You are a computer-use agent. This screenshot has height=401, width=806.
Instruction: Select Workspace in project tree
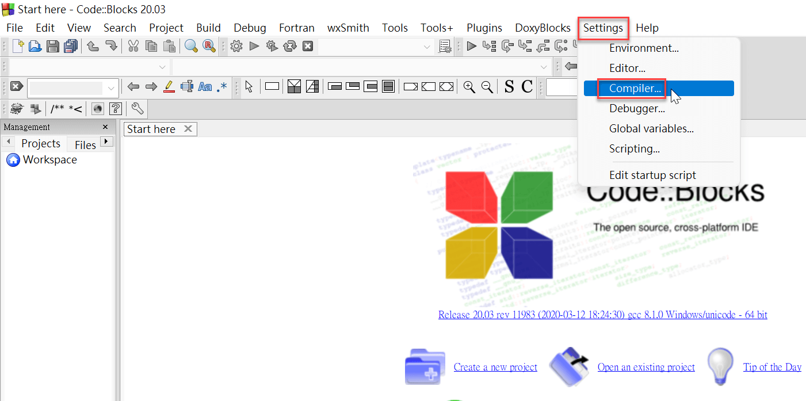tap(49, 159)
